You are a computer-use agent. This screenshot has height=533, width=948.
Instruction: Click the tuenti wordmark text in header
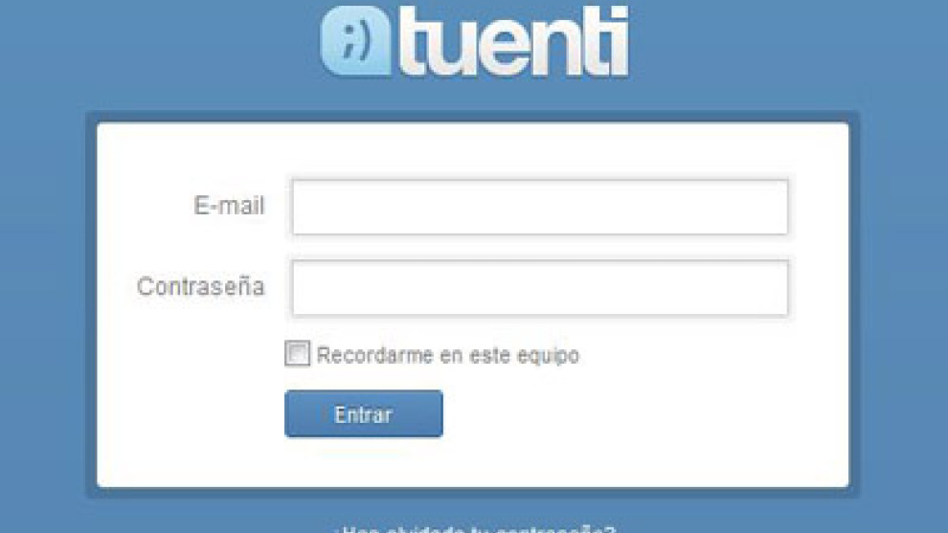point(514,42)
